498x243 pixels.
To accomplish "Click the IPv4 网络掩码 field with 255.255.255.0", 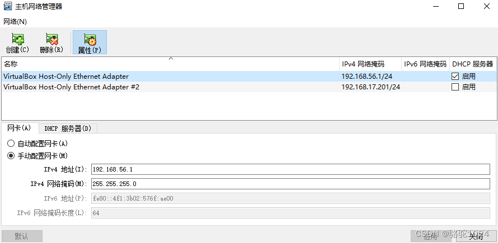I will coord(290,184).
